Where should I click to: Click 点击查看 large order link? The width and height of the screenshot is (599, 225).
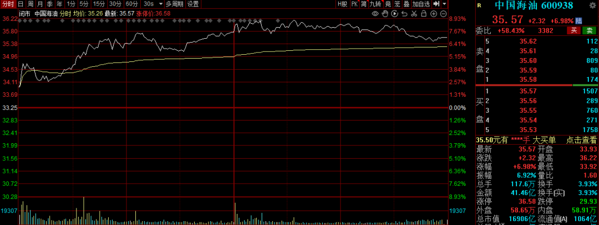(581, 140)
